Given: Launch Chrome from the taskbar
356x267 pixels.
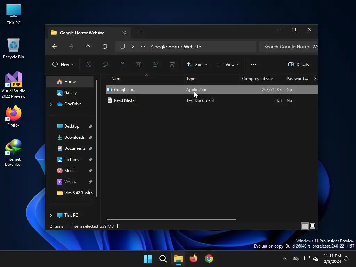Looking at the screenshot, I should [x=209, y=259].
